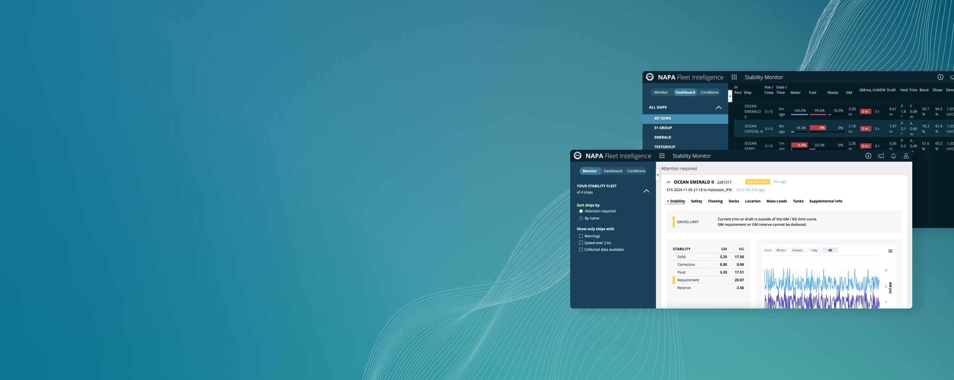Click the ETA 2024-11-06 to Hakodate text
Viewport: 954px width, 380px height.
(x=699, y=190)
